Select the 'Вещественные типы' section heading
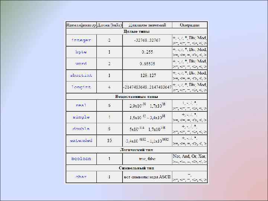This screenshot has width=268, height=201. (x=136, y=96)
